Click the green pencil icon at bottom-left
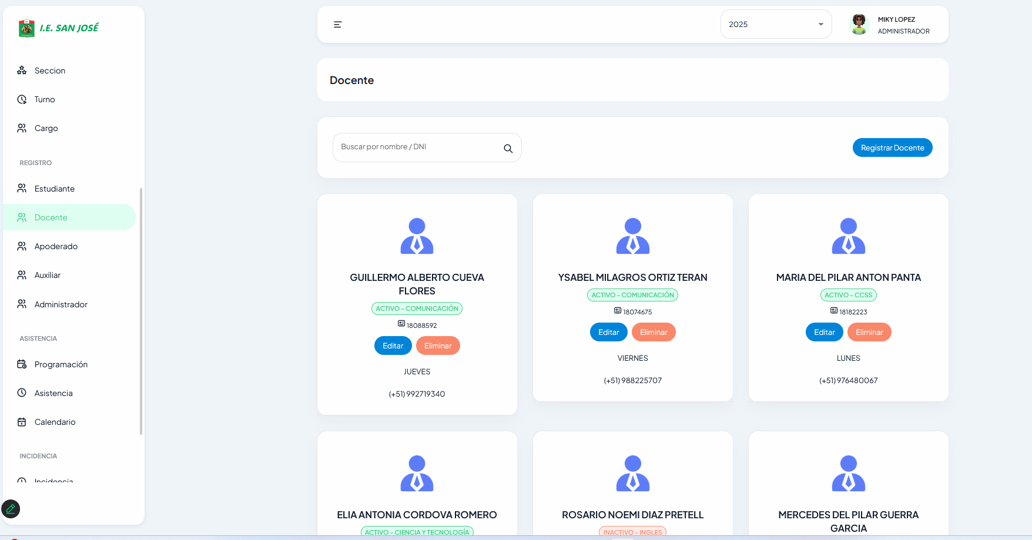The width and height of the screenshot is (1032, 540). (11, 509)
